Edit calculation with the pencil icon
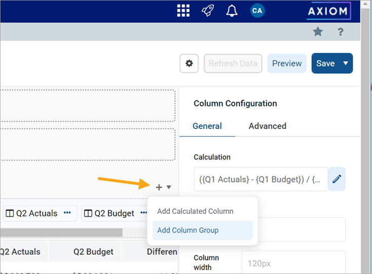372x274 pixels. 337,178
